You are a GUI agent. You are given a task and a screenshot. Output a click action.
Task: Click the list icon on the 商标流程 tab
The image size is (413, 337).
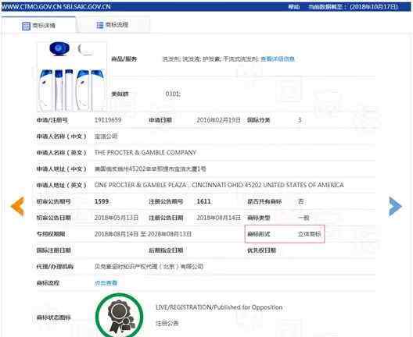pyautogui.click(x=100, y=25)
